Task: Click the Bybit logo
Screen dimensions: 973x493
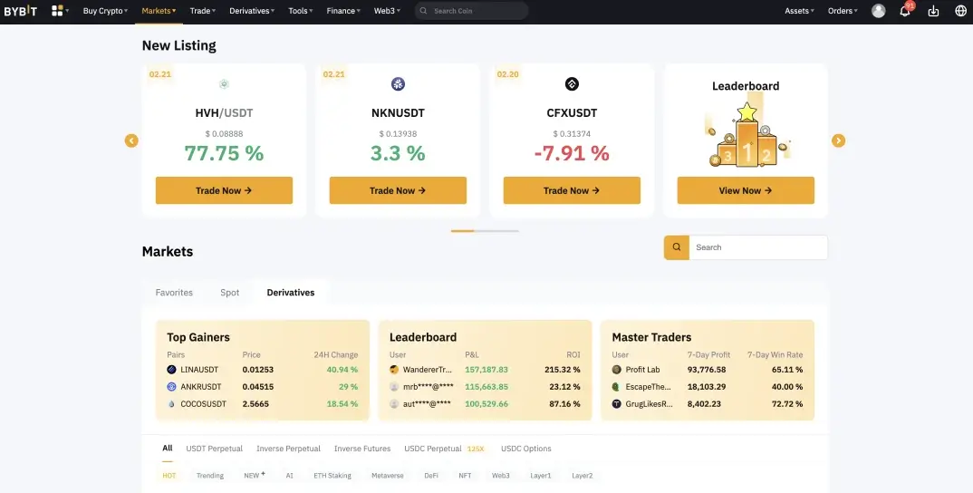Action: (x=21, y=11)
